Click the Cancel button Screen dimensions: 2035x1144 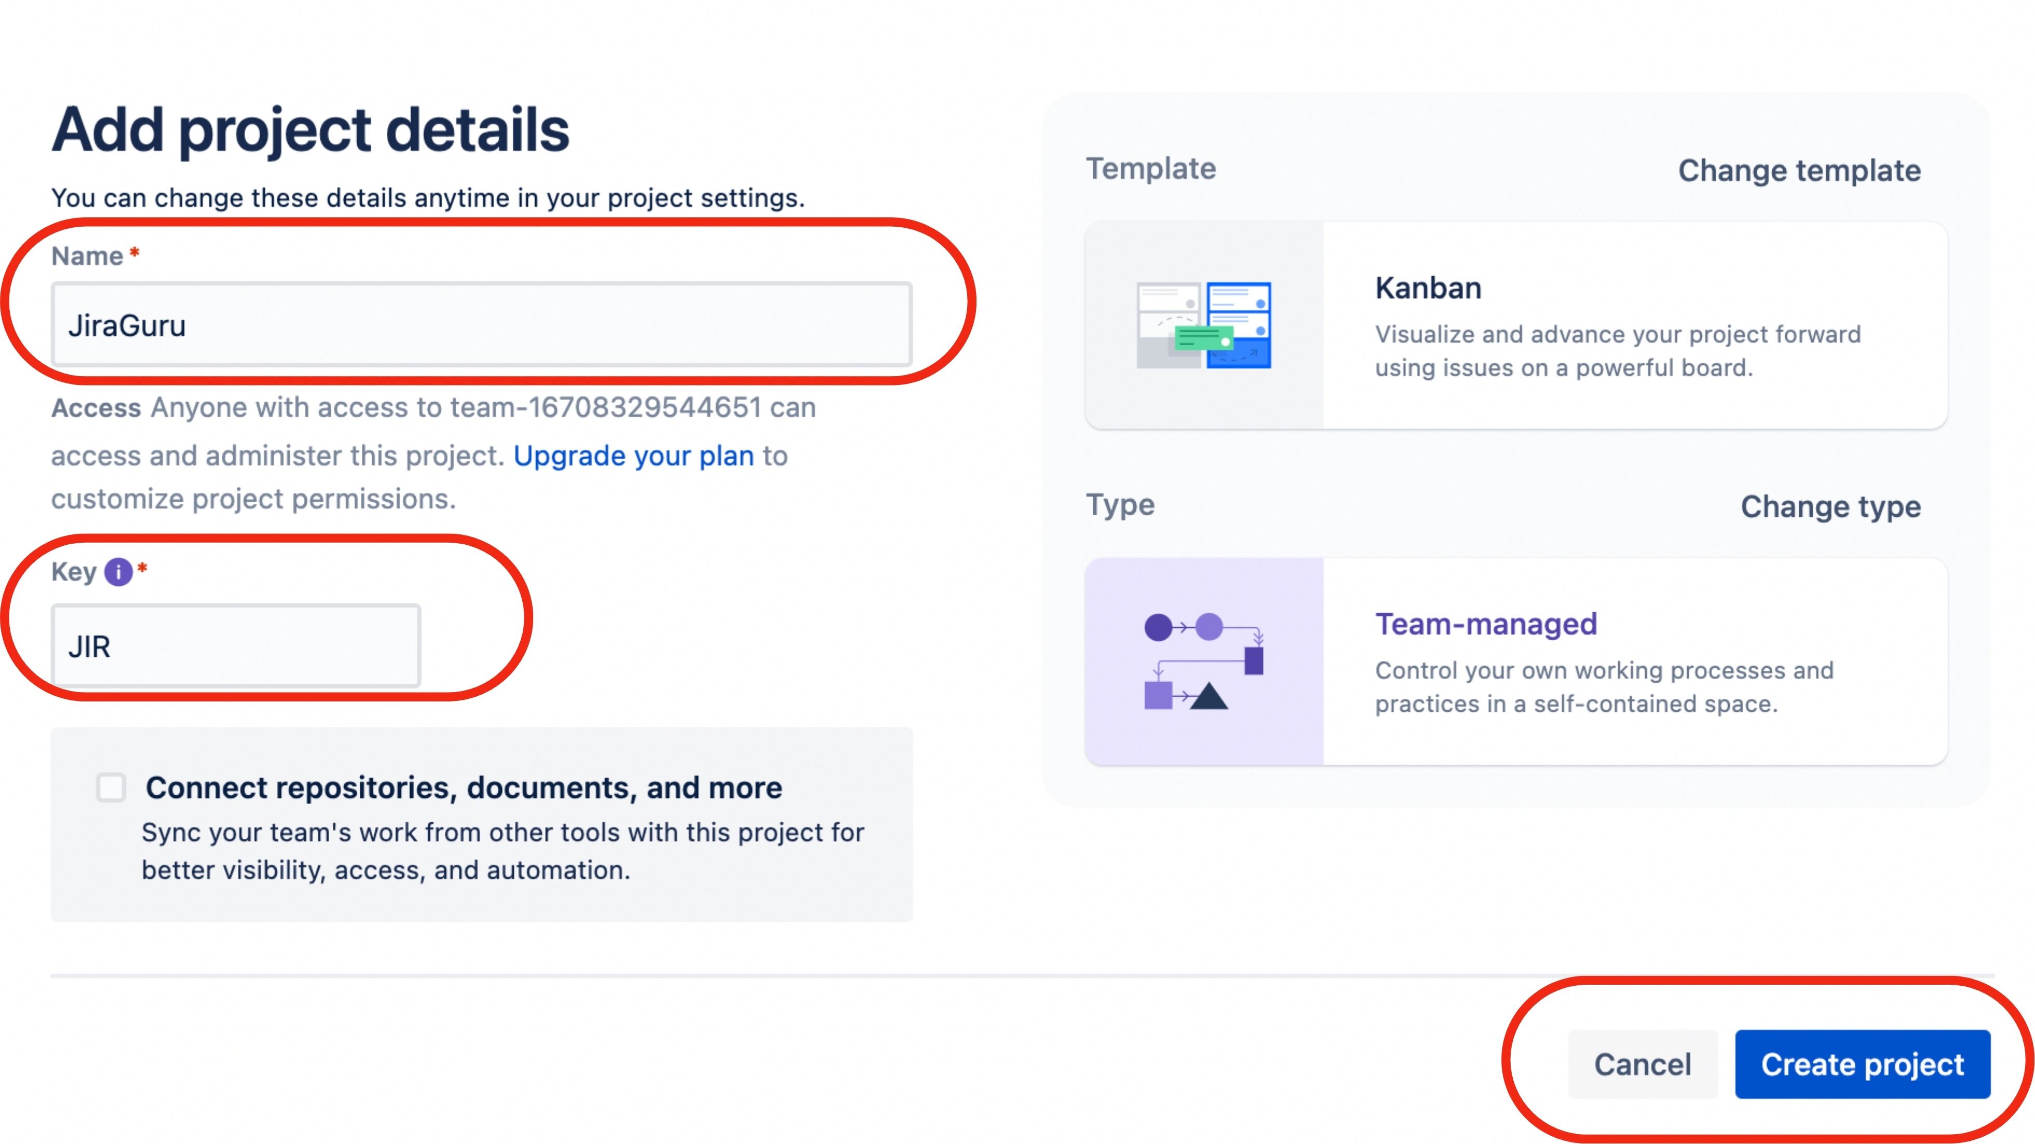point(1643,1064)
